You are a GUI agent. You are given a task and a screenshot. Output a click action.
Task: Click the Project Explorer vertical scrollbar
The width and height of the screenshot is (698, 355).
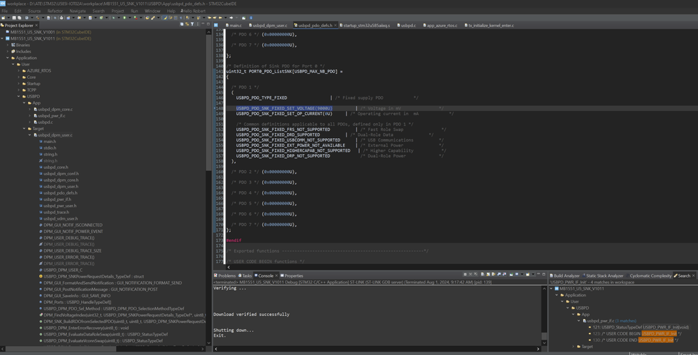click(208, 105)
